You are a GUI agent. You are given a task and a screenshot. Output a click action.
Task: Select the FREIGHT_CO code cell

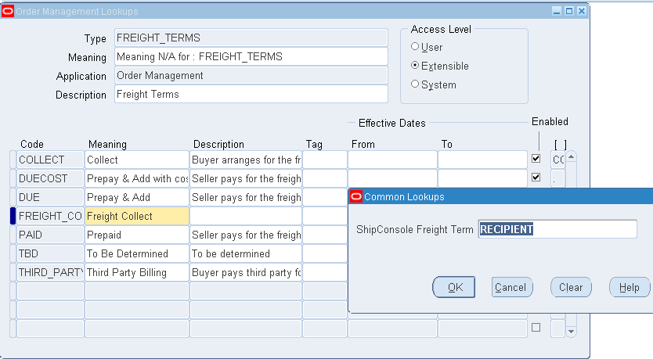[x=50, y=216]
